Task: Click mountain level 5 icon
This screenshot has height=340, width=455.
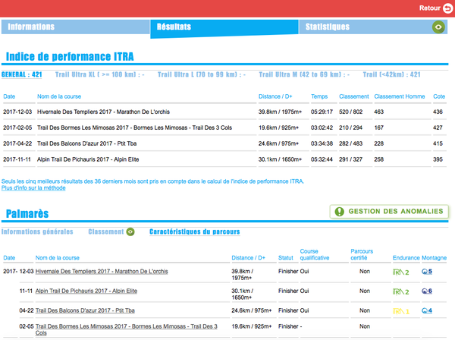Action: (426, 271)
